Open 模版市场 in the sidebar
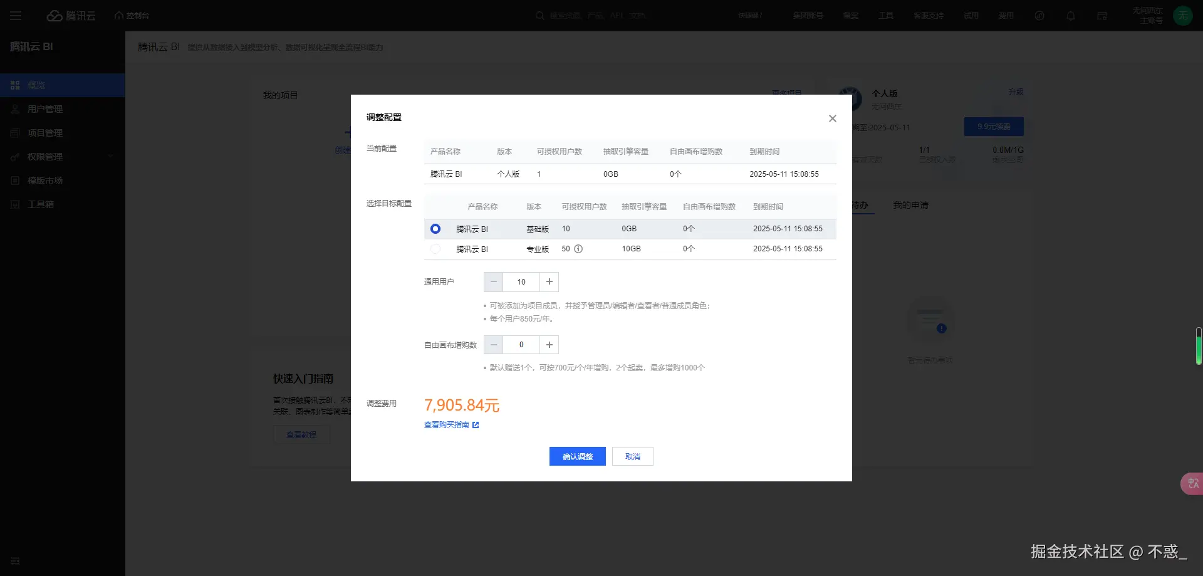1203x576 pixels. [x=63, y=181]
